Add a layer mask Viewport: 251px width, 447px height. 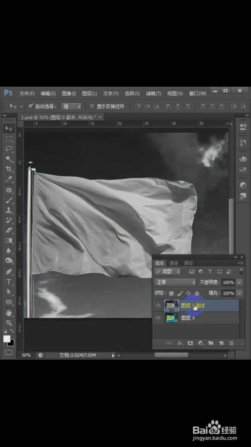point(190,343)
